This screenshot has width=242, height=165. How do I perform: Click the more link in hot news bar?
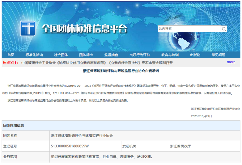(231, 62)
